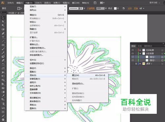Screen dimensions: 165x122
Task: Toggle visibility of the selected <路径> sublayer
Action: click(x=133, y=57)
